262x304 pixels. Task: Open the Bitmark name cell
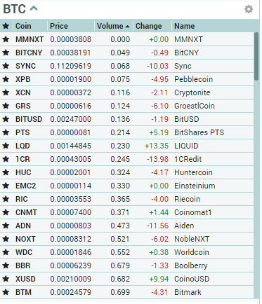tap(188, 292)
